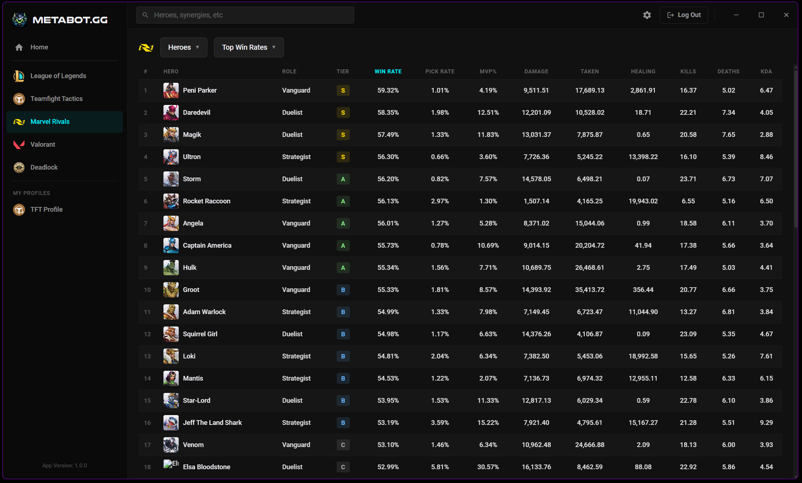
Task: Sort the table by KDA column
Action: [766, 72]
